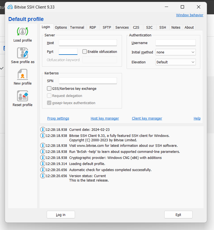Click the Exit button

coord(178,215)
